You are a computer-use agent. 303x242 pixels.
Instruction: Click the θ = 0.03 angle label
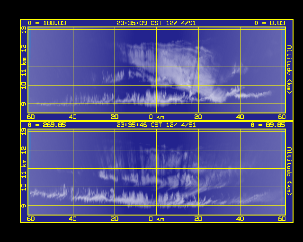(x=270, y=23)
